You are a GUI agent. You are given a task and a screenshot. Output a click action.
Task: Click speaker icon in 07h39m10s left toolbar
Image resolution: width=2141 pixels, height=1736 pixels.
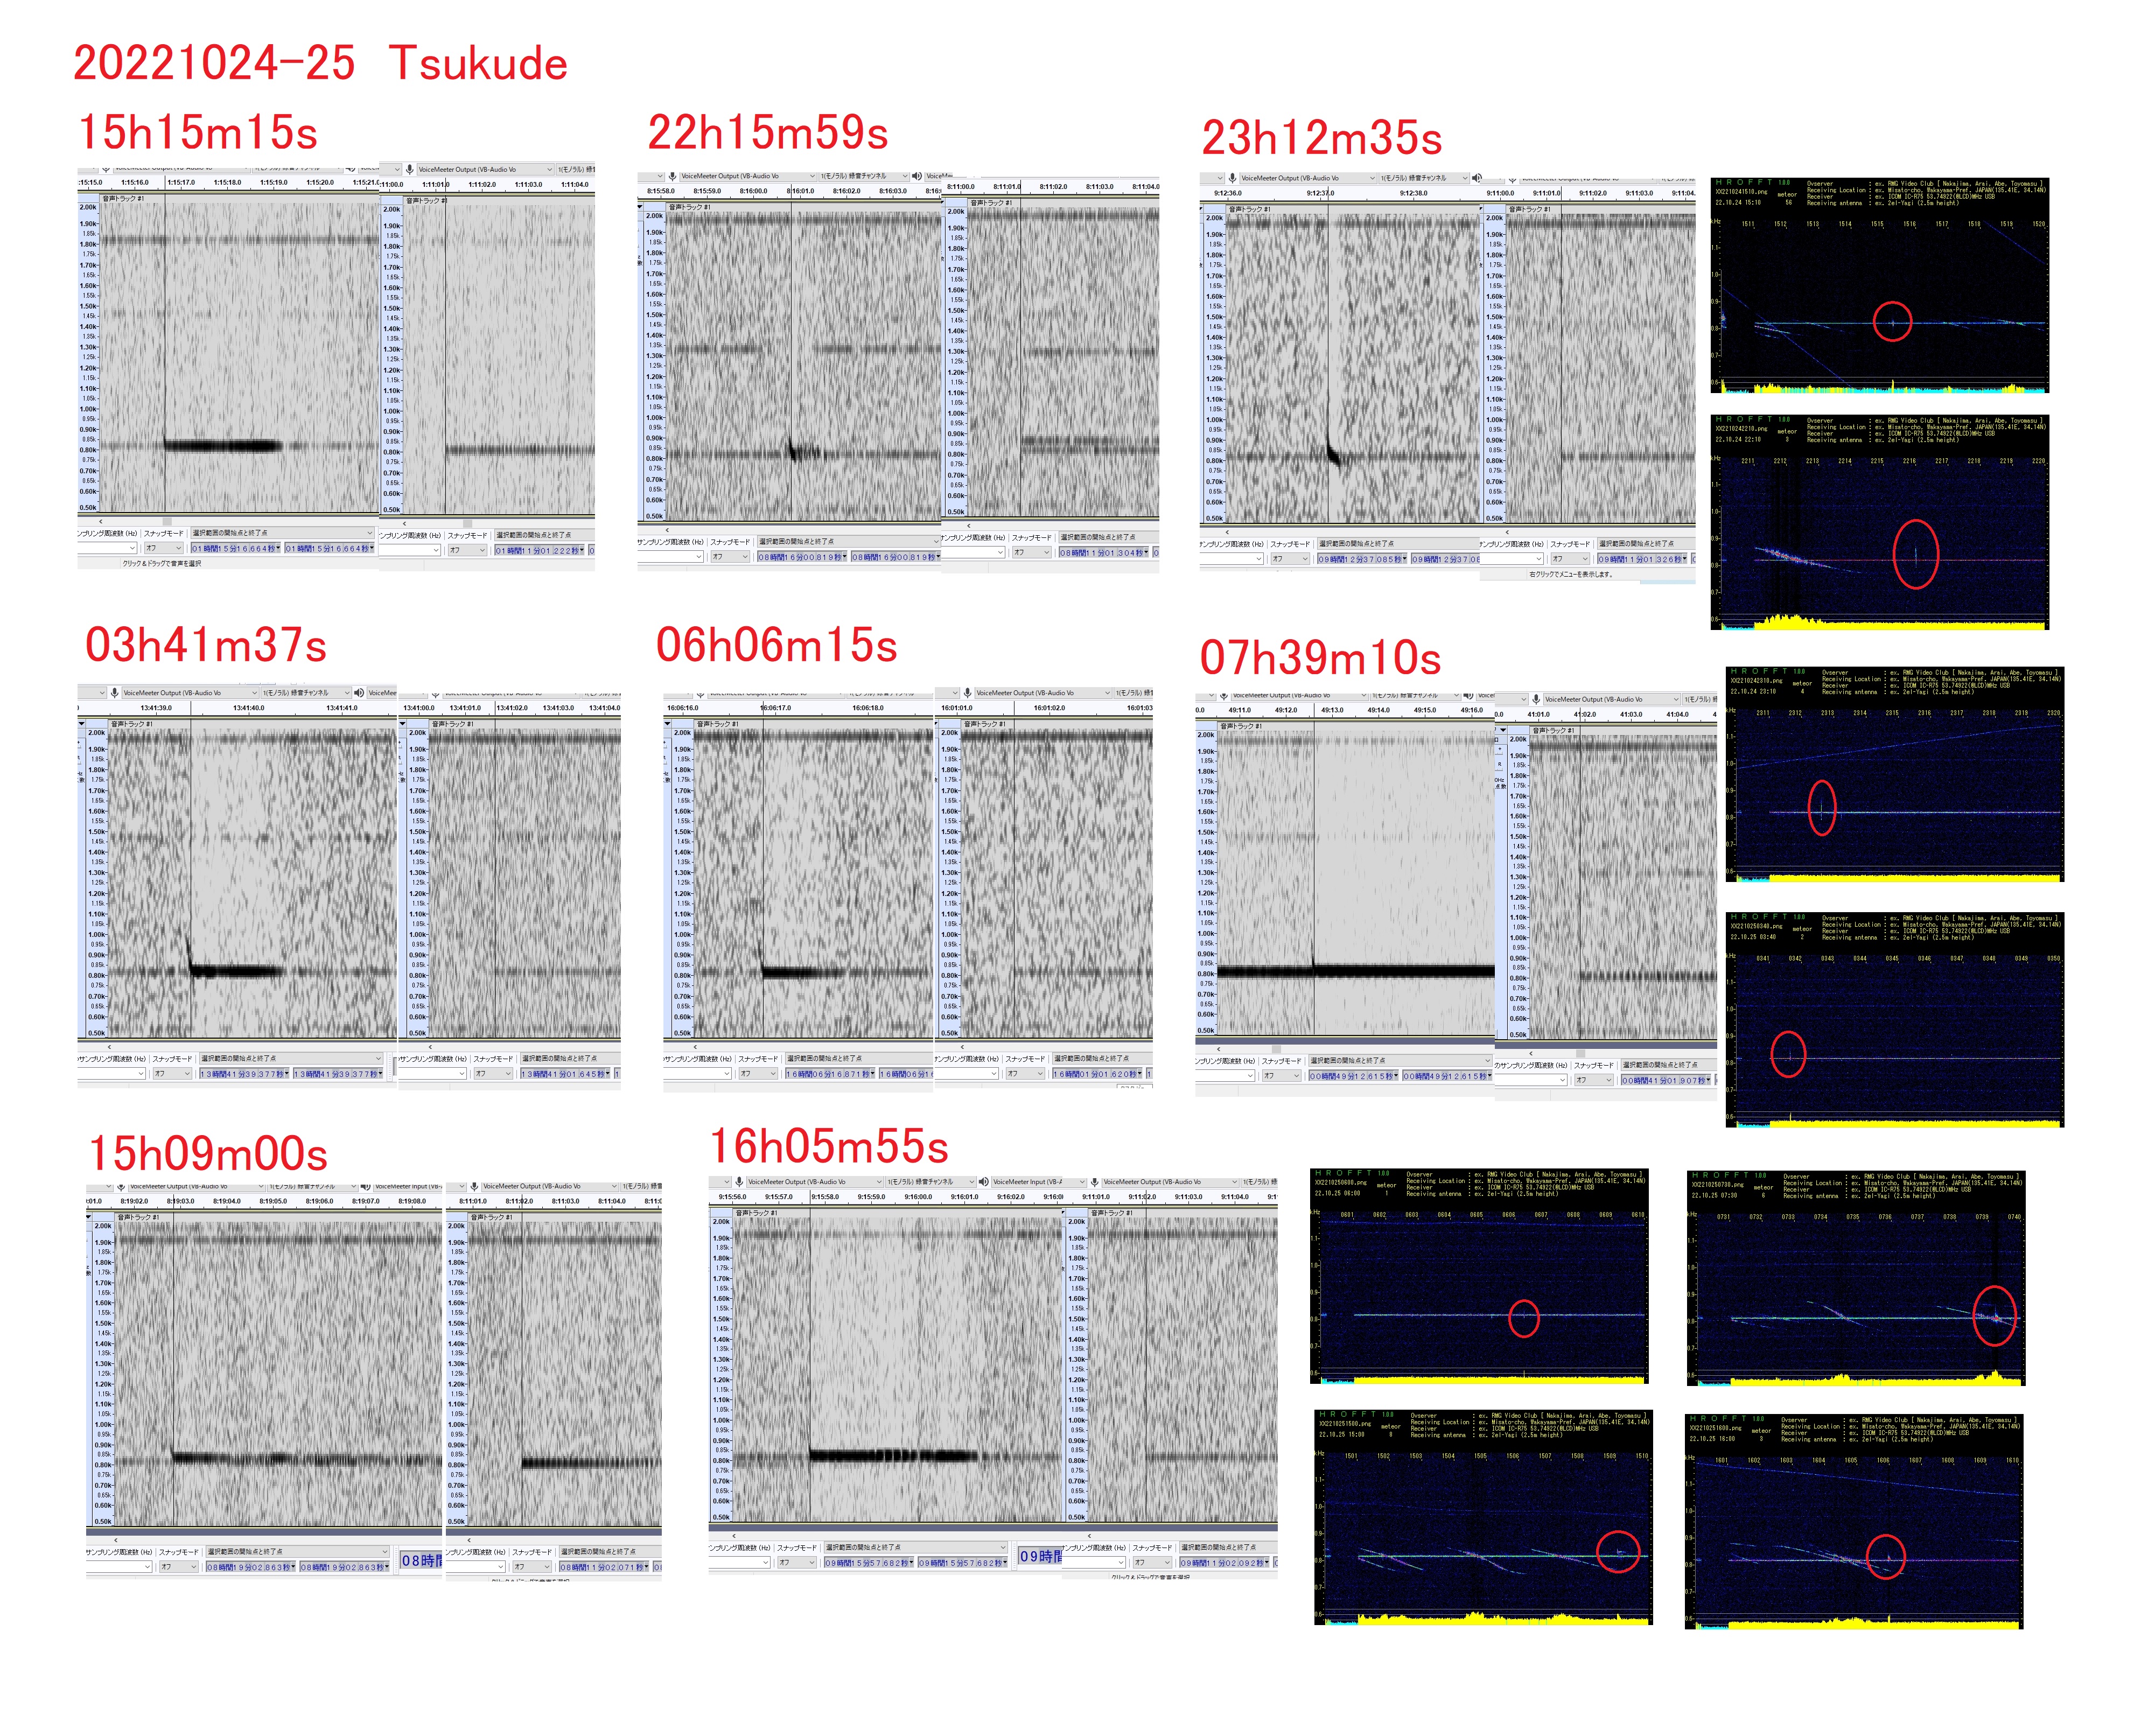tap(1469, 695)
